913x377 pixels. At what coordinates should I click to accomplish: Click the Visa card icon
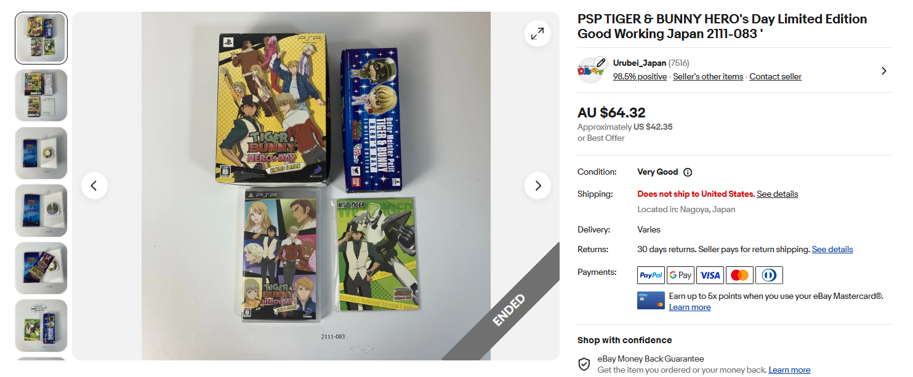tap(710, 275)
